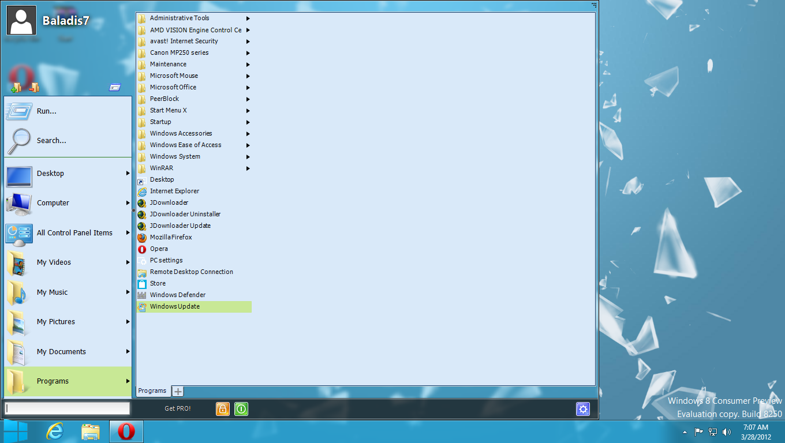This screenshot has height=443, width=785.
Task: Open the Desktop shortcut in the programs list
Action: 194,179
